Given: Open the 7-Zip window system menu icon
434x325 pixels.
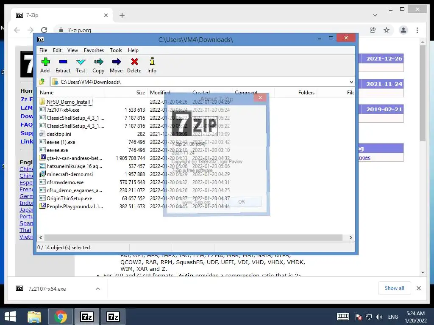Looking at the screenshot, I should click(x=41, y=39).
